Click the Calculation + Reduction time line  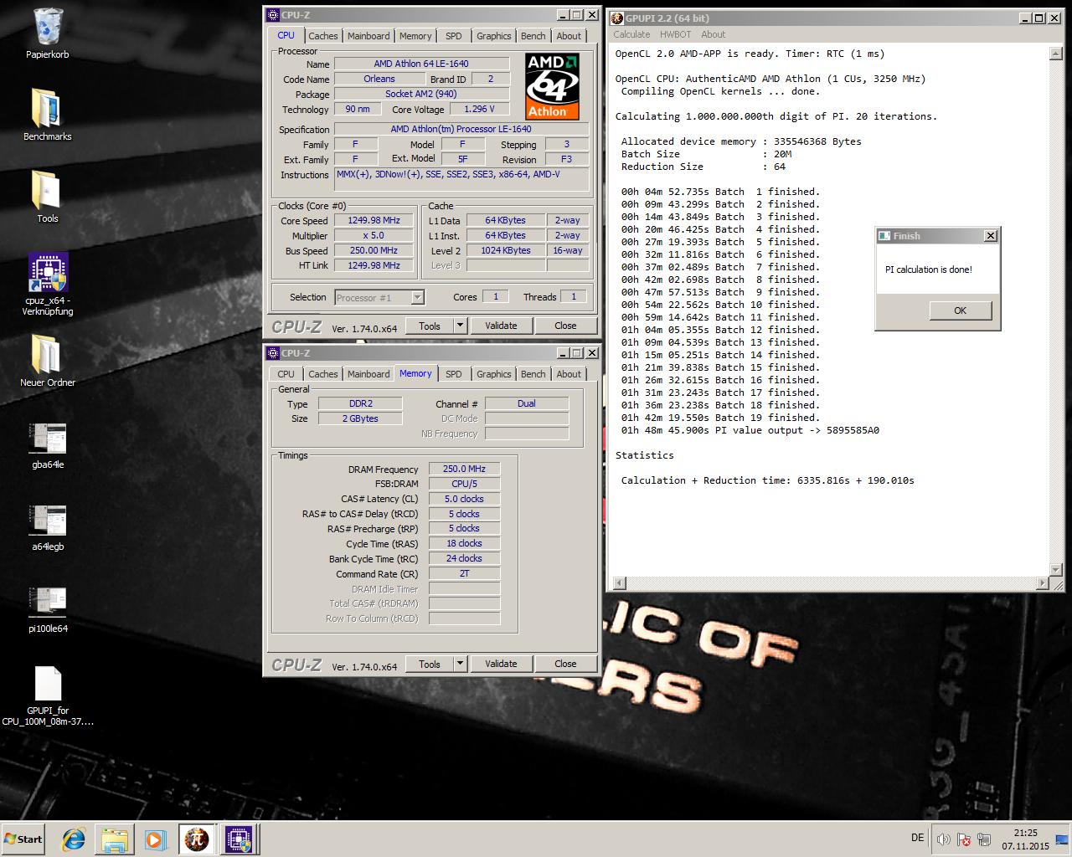(768, 480)
